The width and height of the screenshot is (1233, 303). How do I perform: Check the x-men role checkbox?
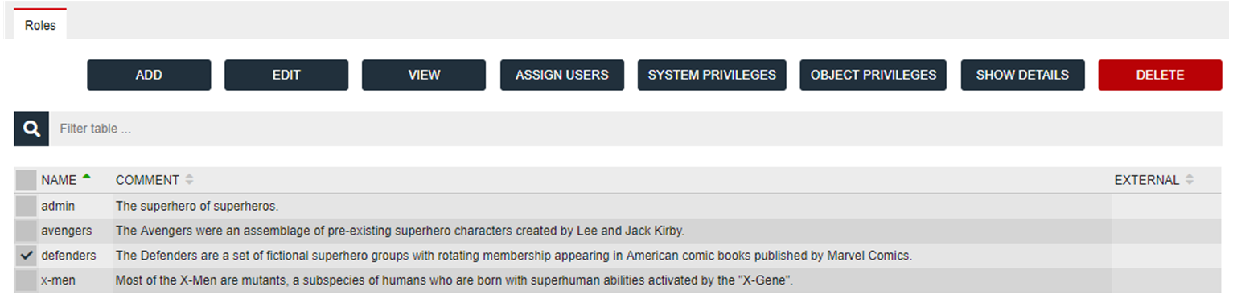click(26, 280)
